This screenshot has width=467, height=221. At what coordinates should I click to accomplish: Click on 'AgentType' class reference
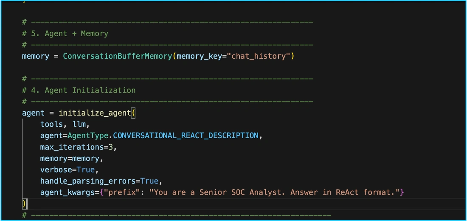coord(88,136)
